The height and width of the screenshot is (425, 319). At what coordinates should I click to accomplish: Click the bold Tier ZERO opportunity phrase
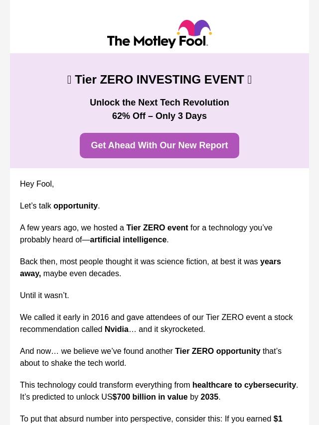pos(217,351)
